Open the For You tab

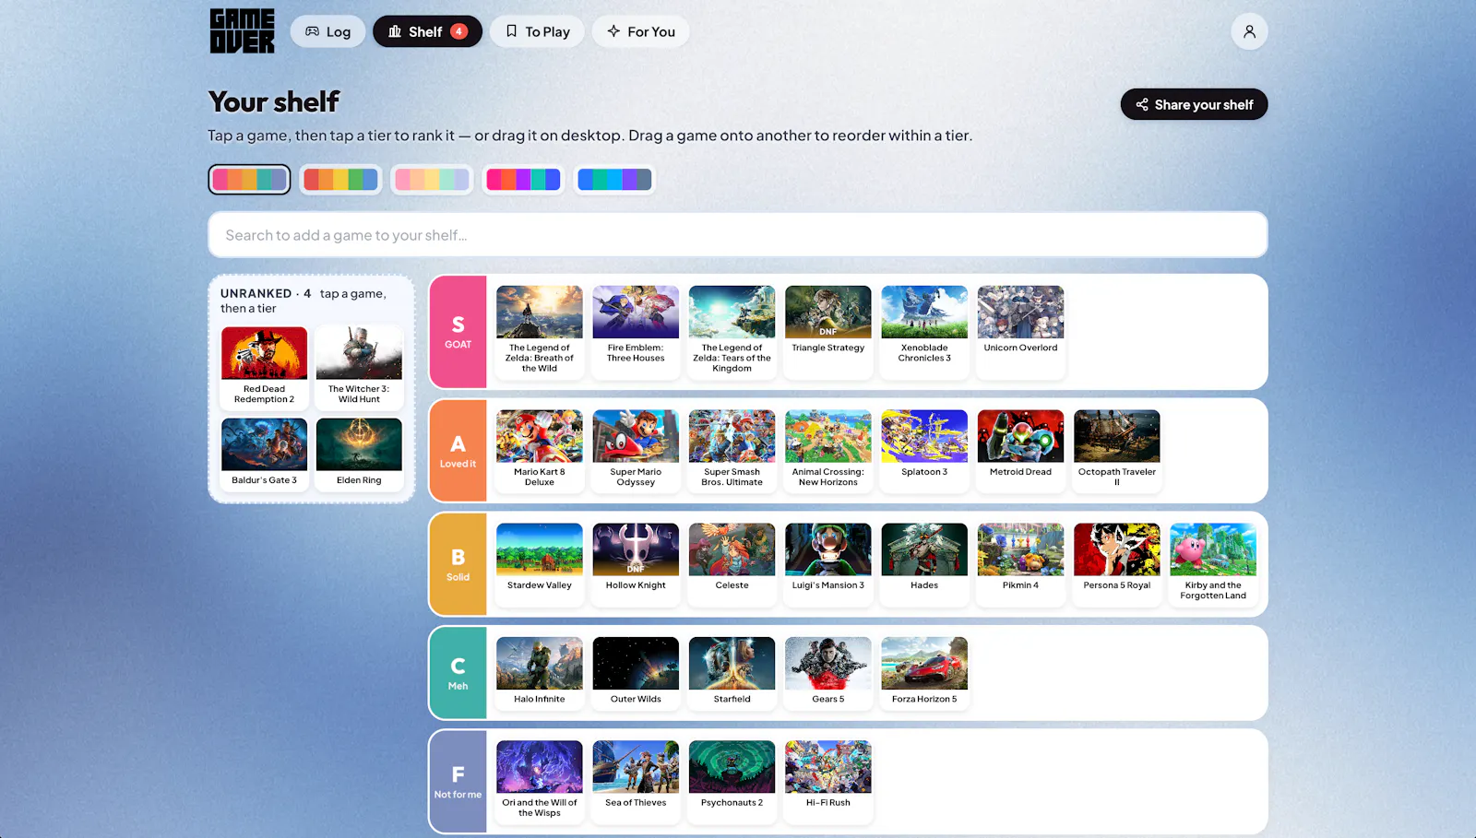pyautogui.click(x=640, y=31)
